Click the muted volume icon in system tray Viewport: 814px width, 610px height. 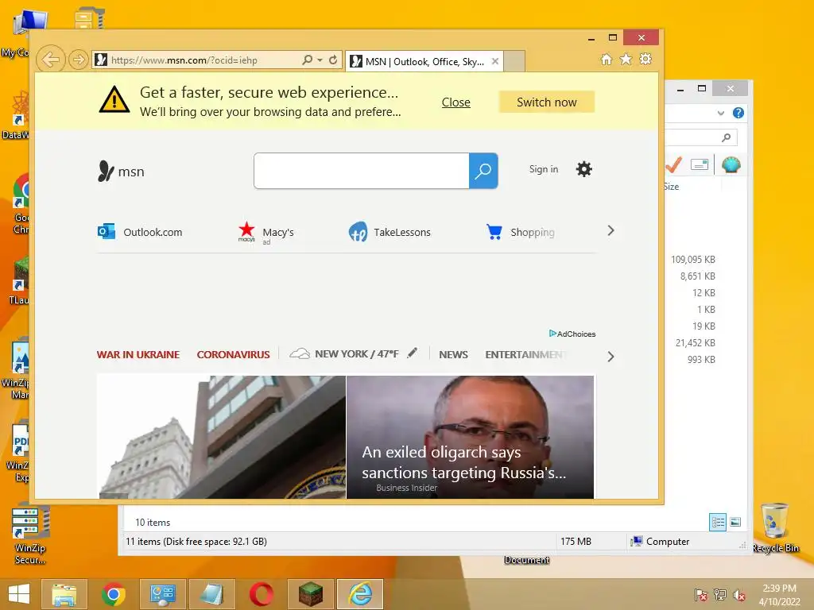pyautogui.click(x=739, y=595)
